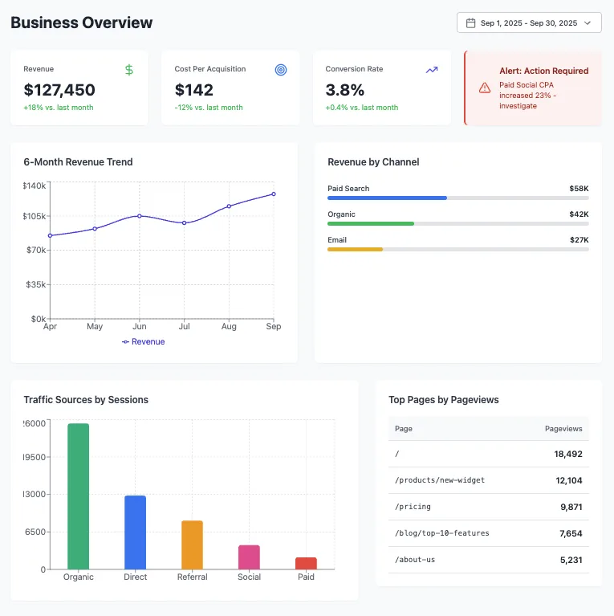Click the '+0.4% vs. last month' text

(361, 108)
